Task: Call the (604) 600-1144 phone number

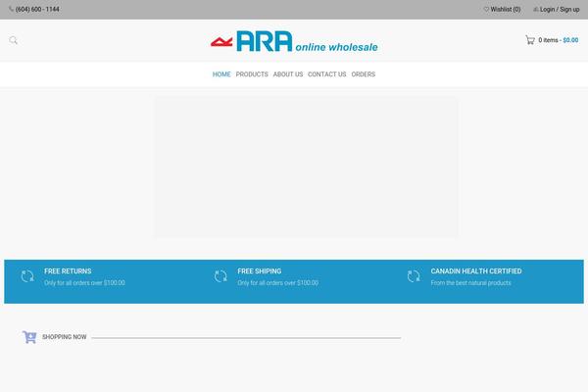Action: click(37, 9)
